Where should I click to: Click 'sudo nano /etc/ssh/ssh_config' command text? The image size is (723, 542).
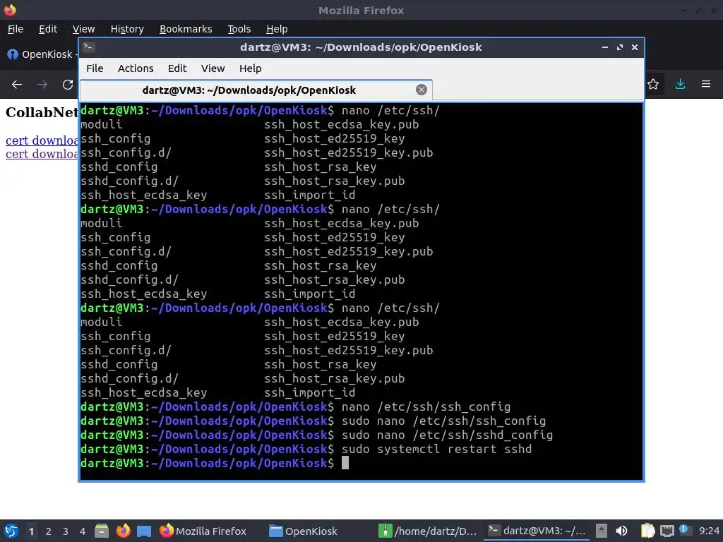click(x=443, y=421)
